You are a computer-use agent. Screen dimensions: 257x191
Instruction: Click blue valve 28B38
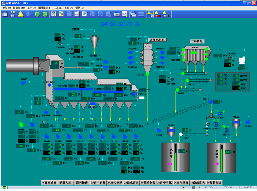pyautogui.click(x=227, y=130)
